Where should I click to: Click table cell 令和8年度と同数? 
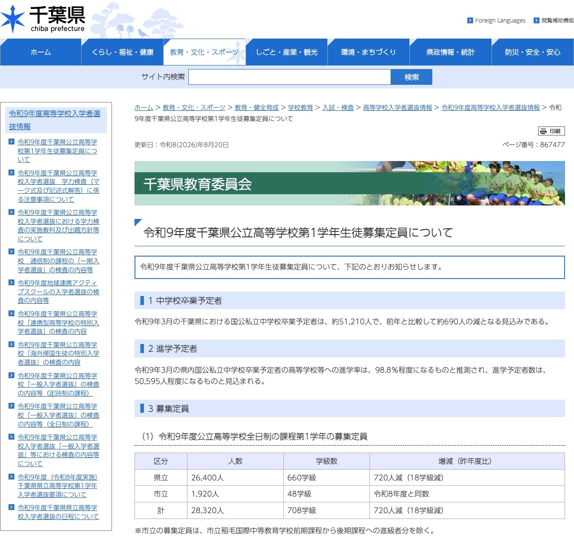[467, 494]
